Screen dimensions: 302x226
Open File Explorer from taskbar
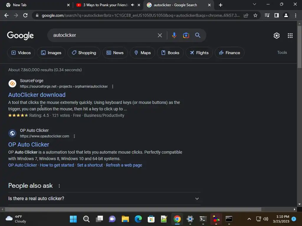pyautogui.click(x=125, y=219)
